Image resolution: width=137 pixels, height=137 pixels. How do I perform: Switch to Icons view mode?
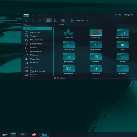pyautogui.click(x=49, y=21)
